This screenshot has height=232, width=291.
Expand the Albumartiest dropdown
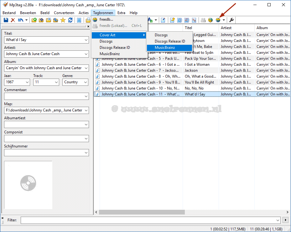86,124
